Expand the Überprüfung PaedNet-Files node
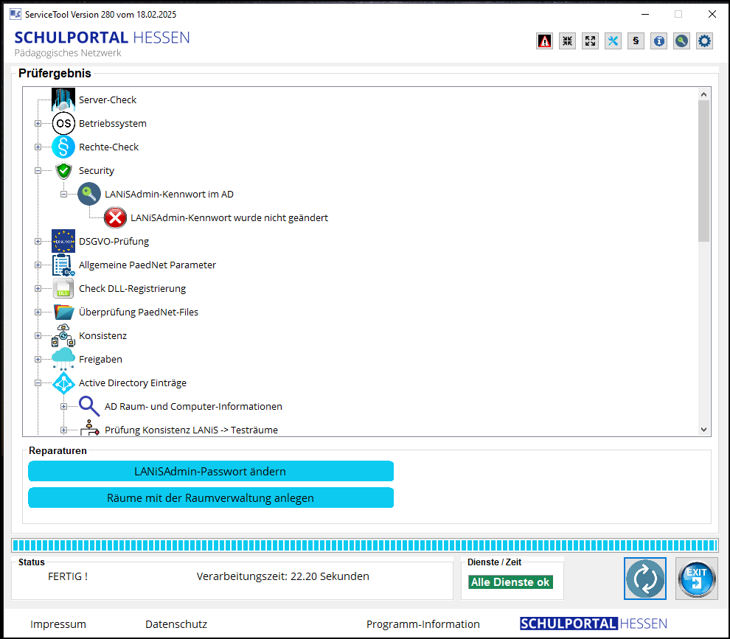This screenshot has height=639, width=730. 38,312
